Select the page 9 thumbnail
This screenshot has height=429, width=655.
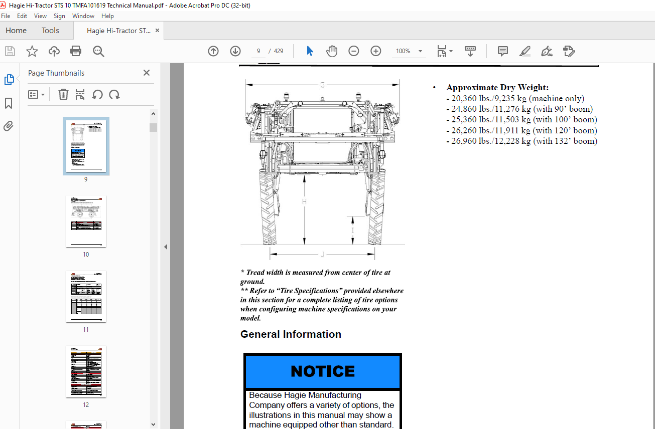pyautogui.click(x=86, y=146)
